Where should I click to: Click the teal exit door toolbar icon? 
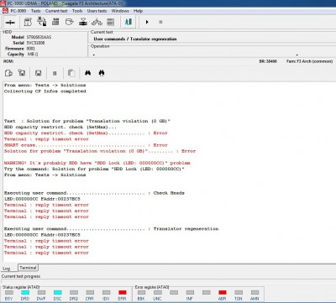tap(129, 22)
